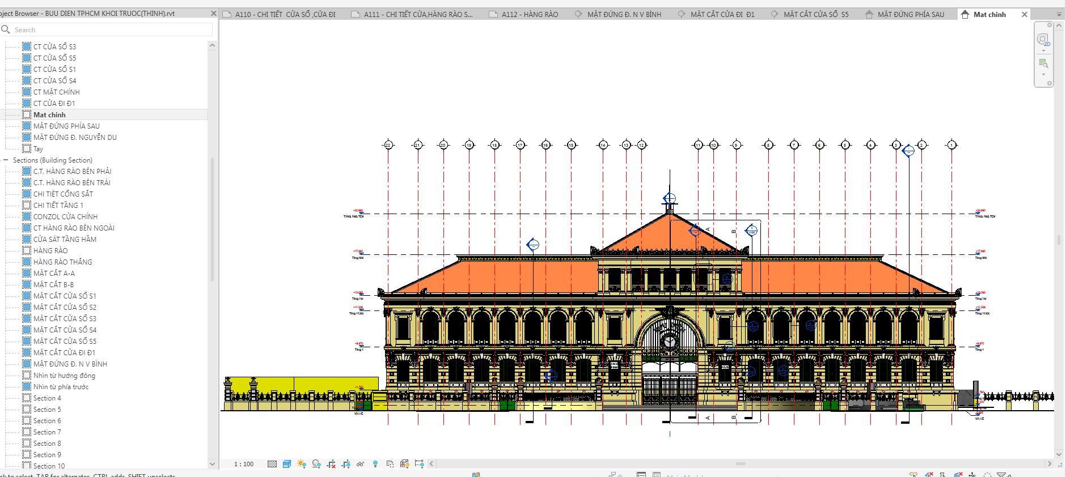Click the Crop View icon
Viewport: 1066px width, 477px height.
(332, 464)
